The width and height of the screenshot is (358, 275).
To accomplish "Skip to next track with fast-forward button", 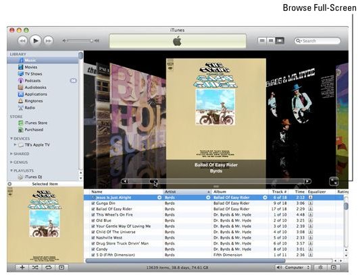I will 49,41.
